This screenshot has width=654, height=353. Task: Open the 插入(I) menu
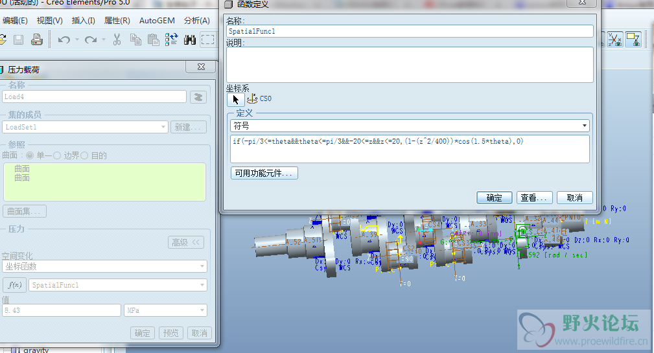pos(84,21)
